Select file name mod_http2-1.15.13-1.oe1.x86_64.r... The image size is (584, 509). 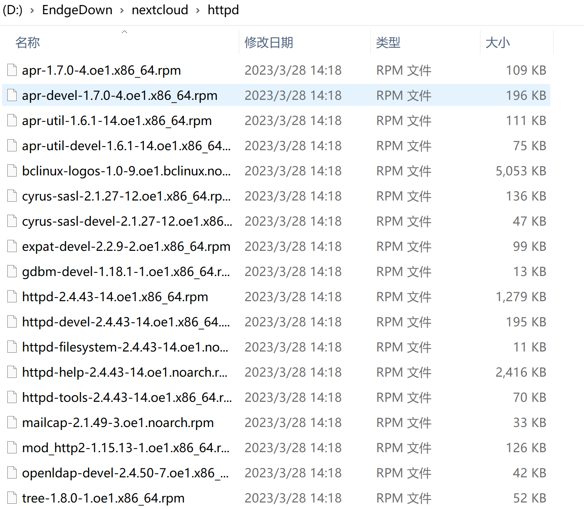(x=126, y=448)
